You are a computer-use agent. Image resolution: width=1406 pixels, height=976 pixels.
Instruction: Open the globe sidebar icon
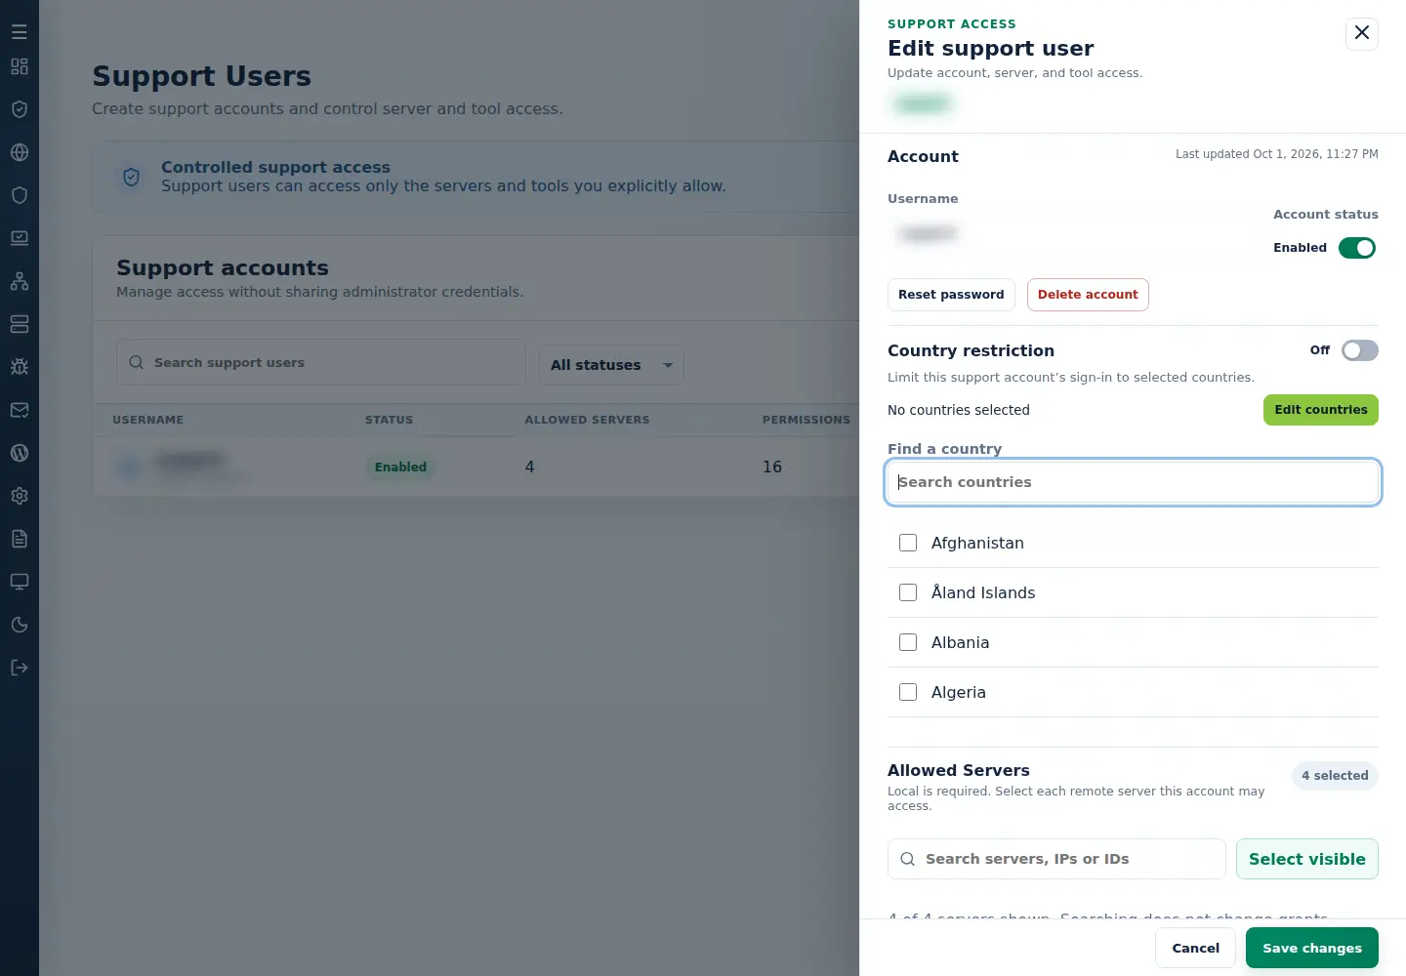20,152
